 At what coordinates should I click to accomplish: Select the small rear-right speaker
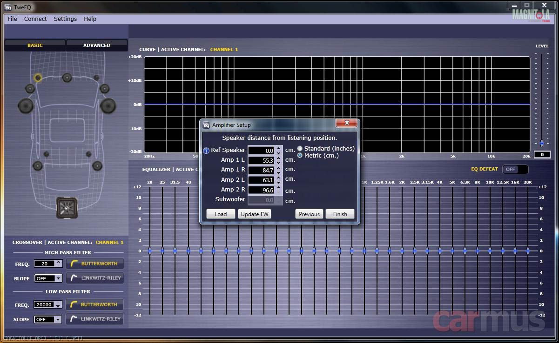coord(88,154)
